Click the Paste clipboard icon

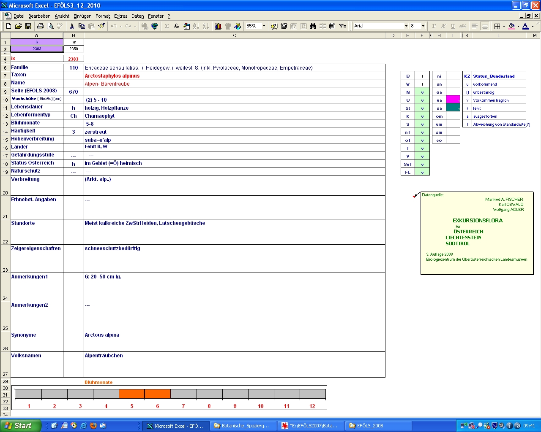coord(91,26)
